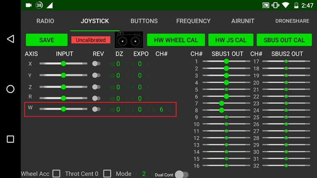Check the Throt Cent 0 checkbox

tap(107, 173)
